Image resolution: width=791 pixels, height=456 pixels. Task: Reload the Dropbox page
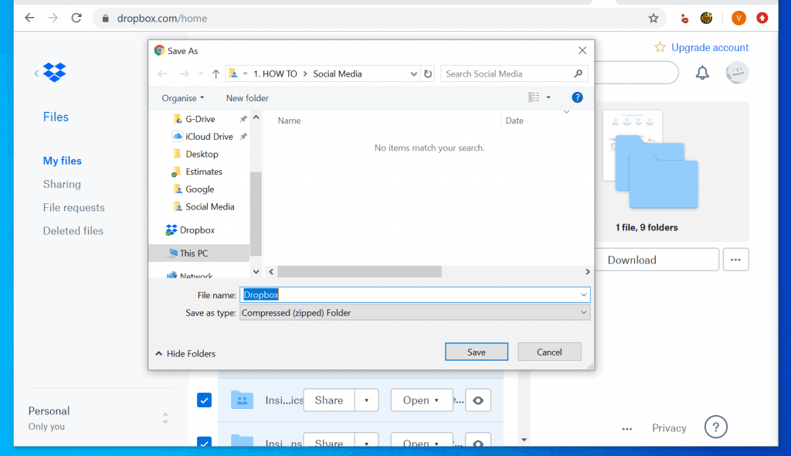(x=76, y=19)
